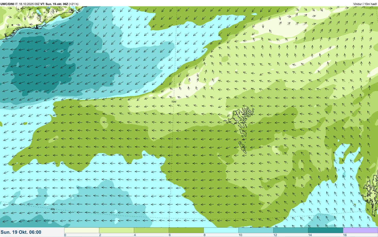Click the 2-4 light green legend swatch
378x237 pixels.
tap(117, 230)
